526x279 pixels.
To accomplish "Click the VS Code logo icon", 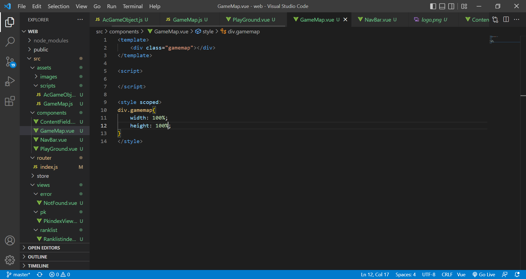I will click(x=8, y=6).
